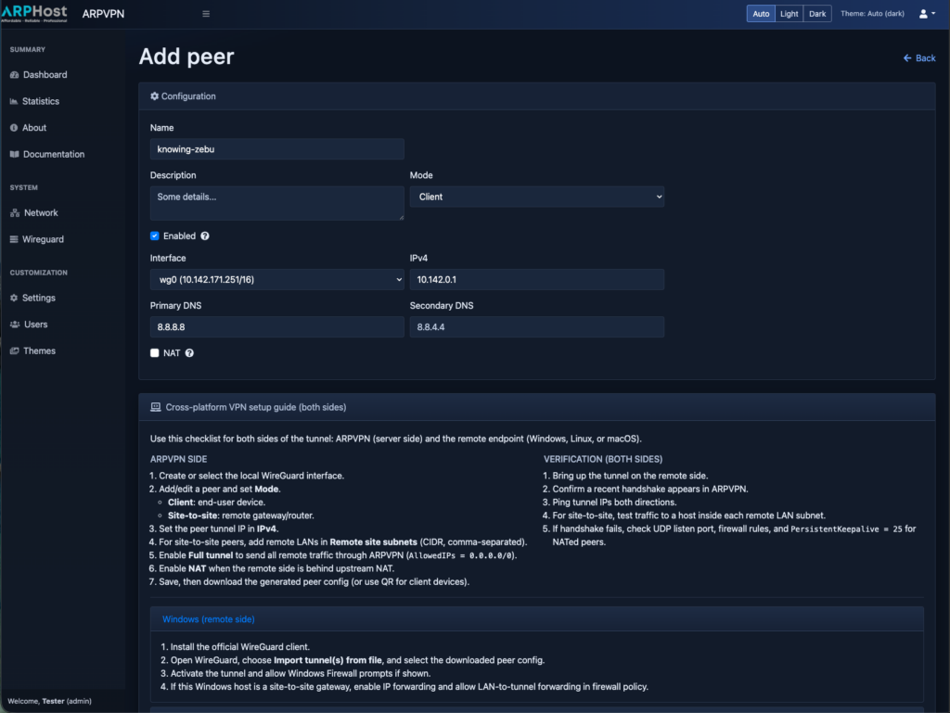Image resolution: width=950 pixels, height=713 pixels.
Task: Disable the Enabled checkbox
Action: 154,236
